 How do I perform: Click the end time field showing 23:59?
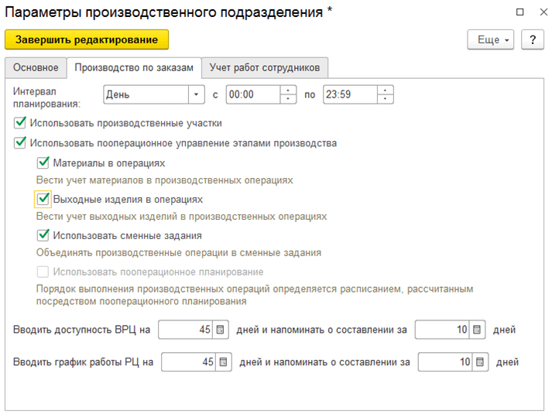[x=349, y=95]
